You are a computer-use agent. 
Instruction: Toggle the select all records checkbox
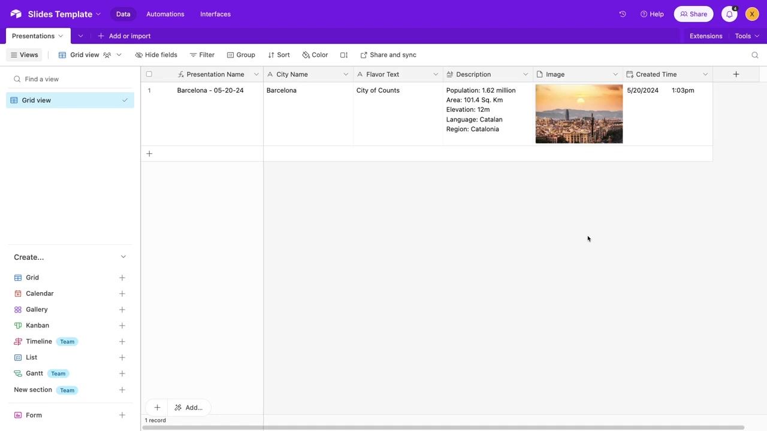[x=149, y=74]
